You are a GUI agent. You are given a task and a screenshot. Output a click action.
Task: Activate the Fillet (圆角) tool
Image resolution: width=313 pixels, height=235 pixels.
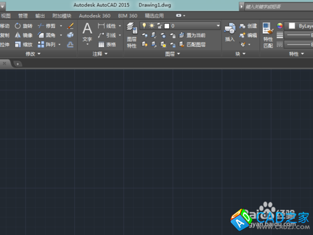pyautogui.click(x=47, y=35)
